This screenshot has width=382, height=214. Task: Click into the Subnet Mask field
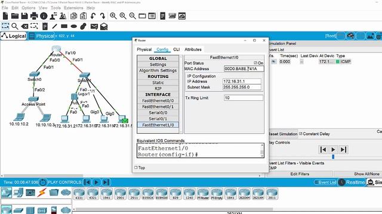(242, 87)
